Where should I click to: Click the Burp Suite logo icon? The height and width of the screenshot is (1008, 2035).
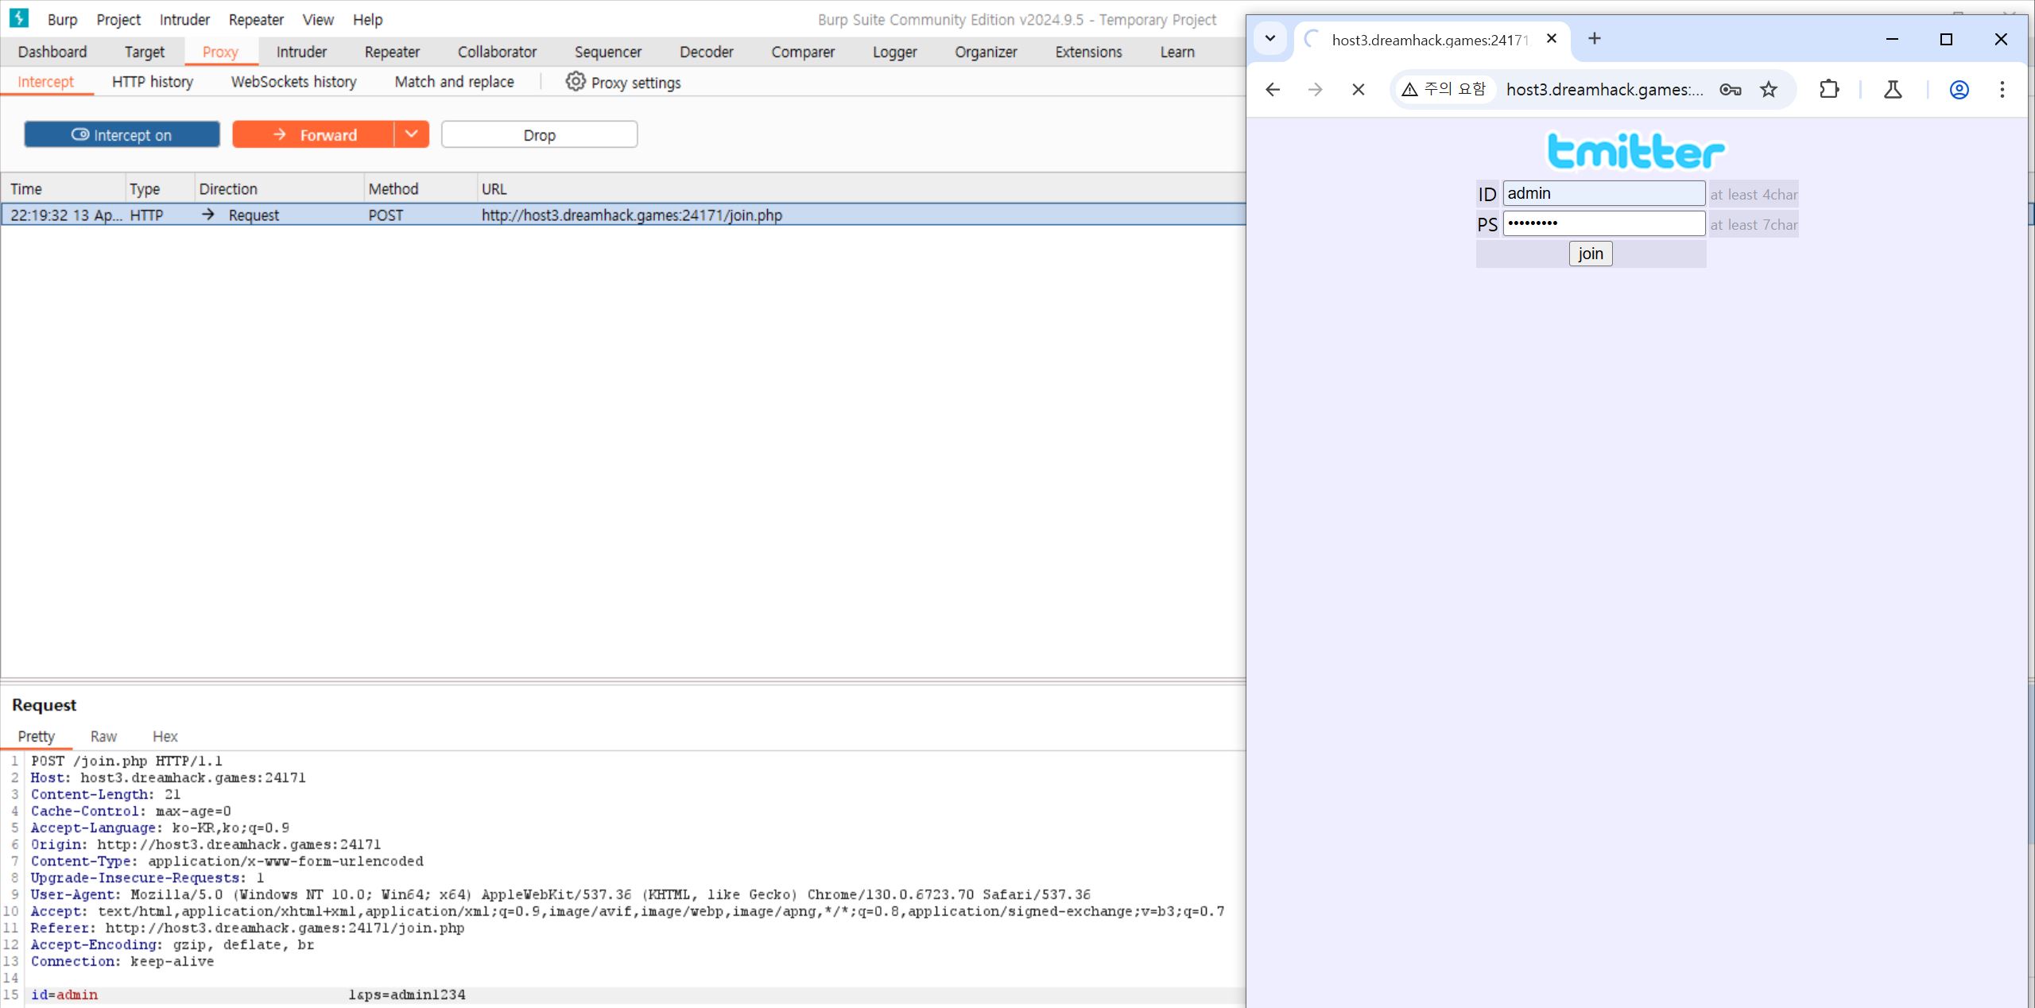[18, 18]
